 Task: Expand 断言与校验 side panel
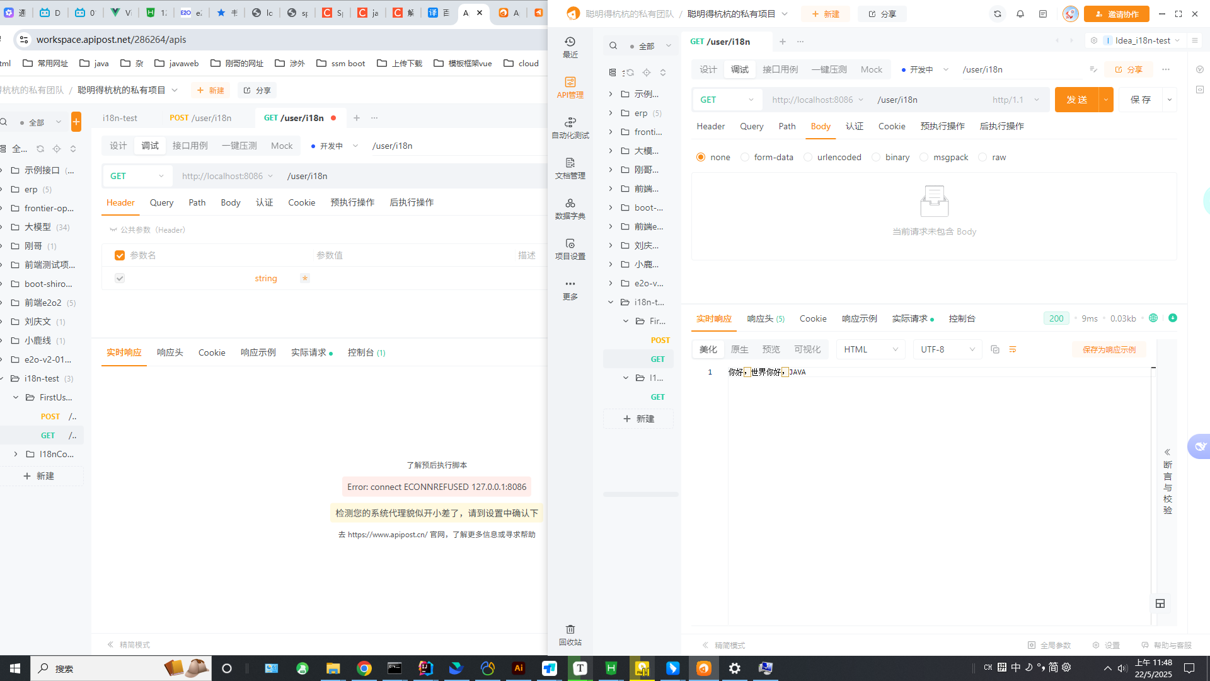1167,482
